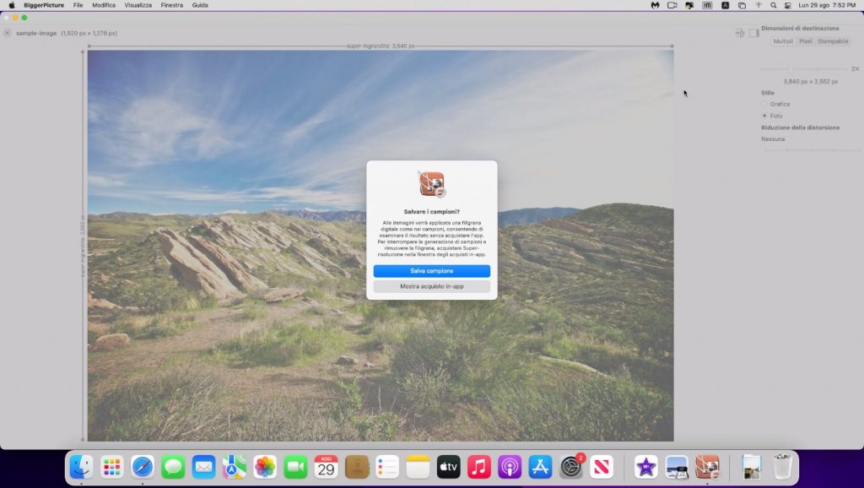Open System Preferences in the dock
Image resolution: width=864 pixels, height=488 pixels.
click(x=571, y=466)
